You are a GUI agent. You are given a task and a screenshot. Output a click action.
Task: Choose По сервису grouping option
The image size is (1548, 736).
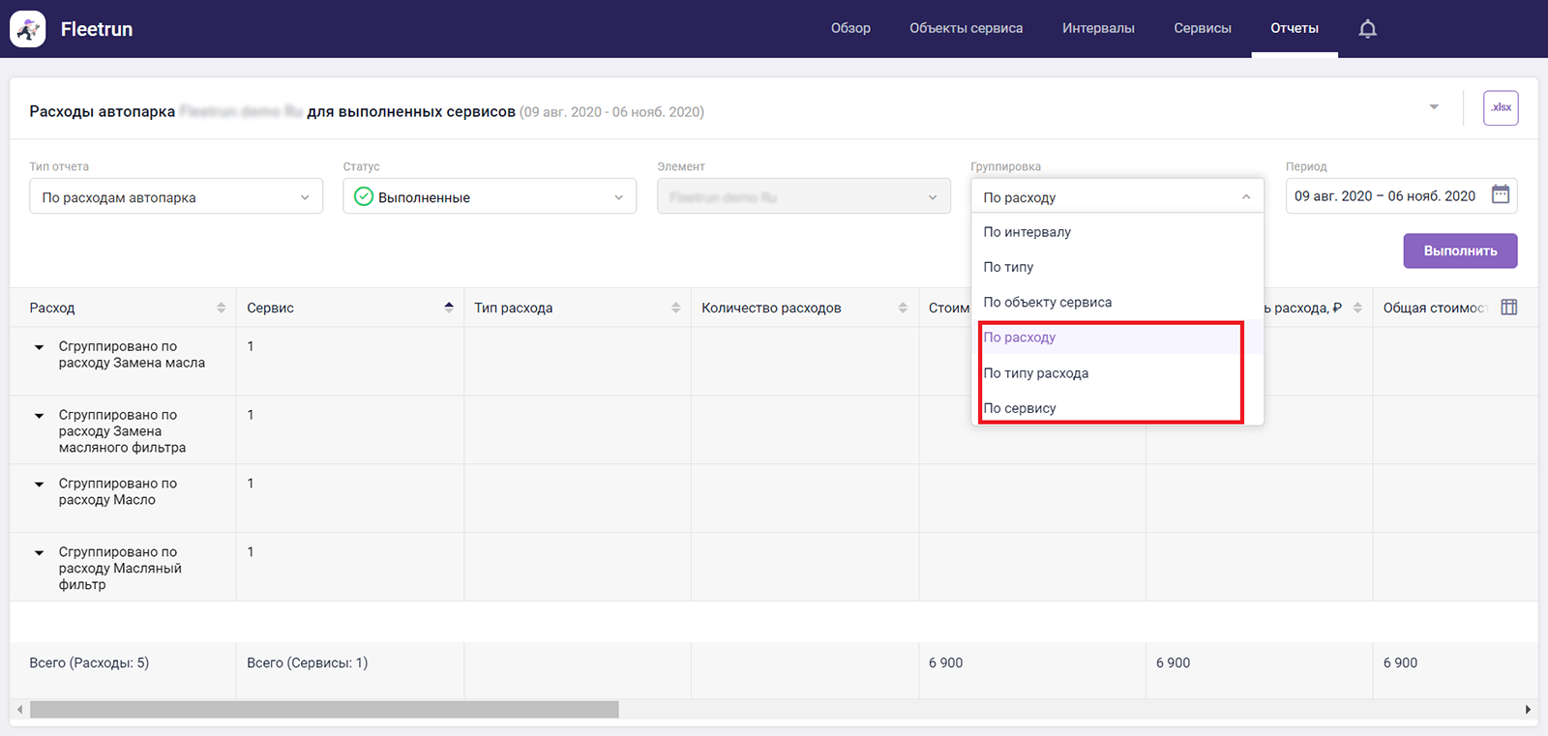[1020, 408]
